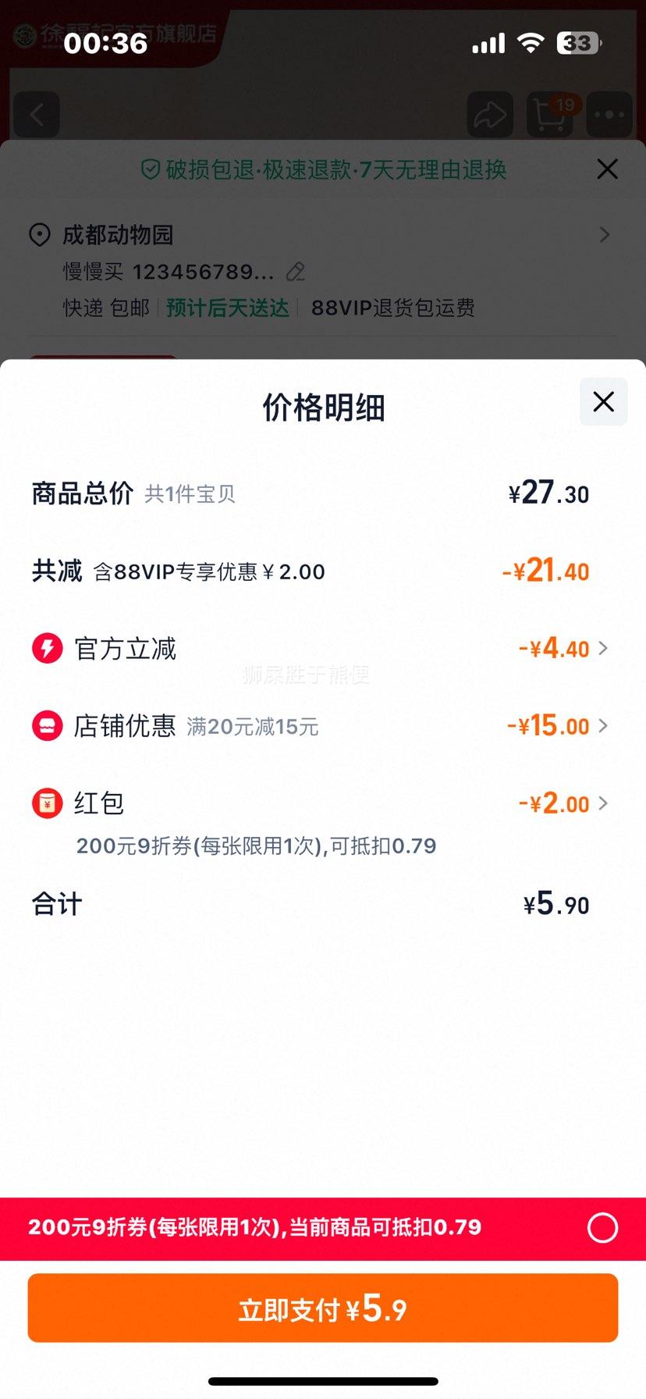Viewport: 646px width, 1399px height.
Task: Expand the 红包 -¥2.00 details chevron
Action: pyautogui.click(x=603, y=803)
